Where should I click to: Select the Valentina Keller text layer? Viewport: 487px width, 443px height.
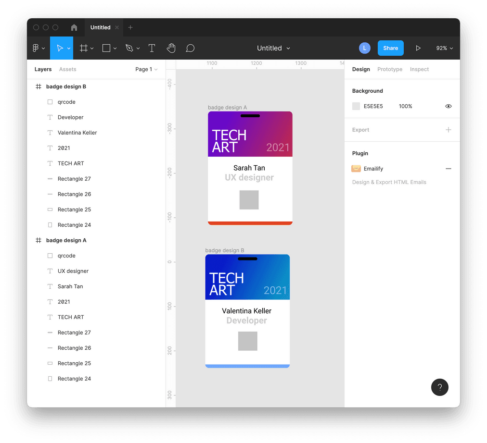[77, 133]
